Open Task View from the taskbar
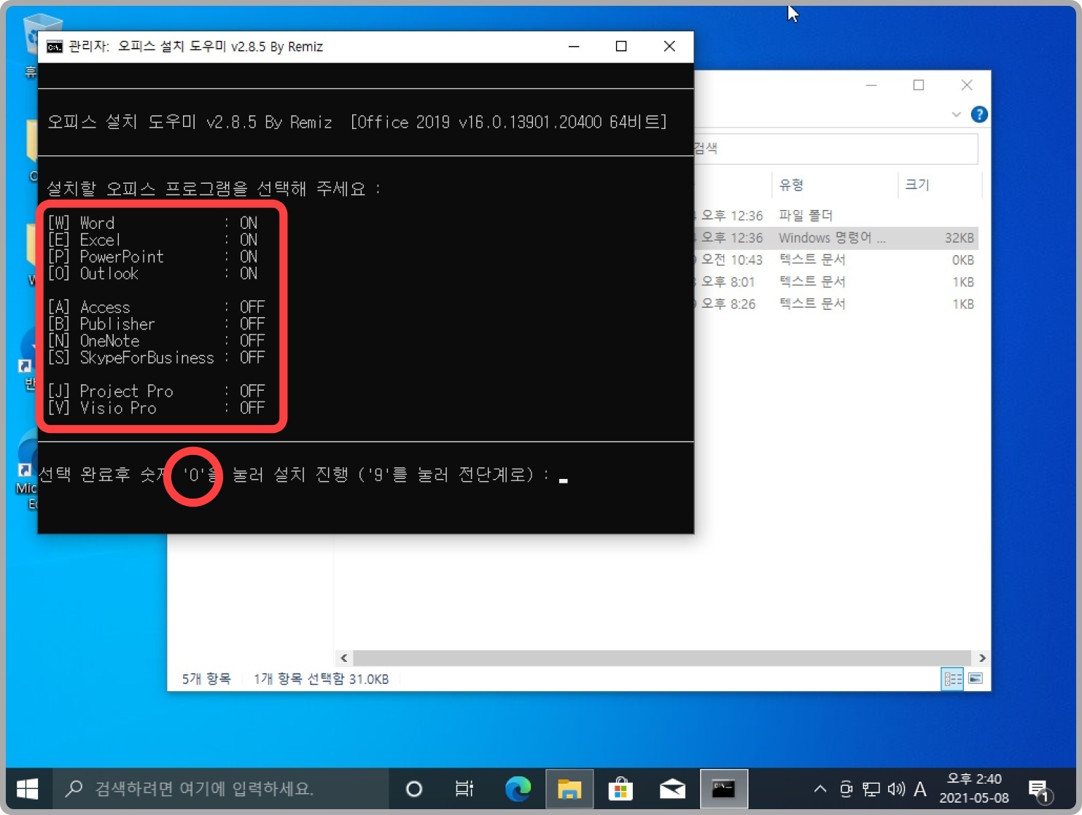Viewport: 1082px width, 815px height. [464, 789]
